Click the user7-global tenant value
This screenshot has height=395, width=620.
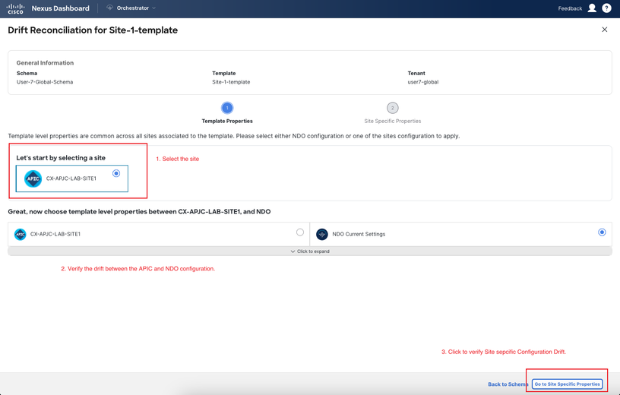[423, 82]
